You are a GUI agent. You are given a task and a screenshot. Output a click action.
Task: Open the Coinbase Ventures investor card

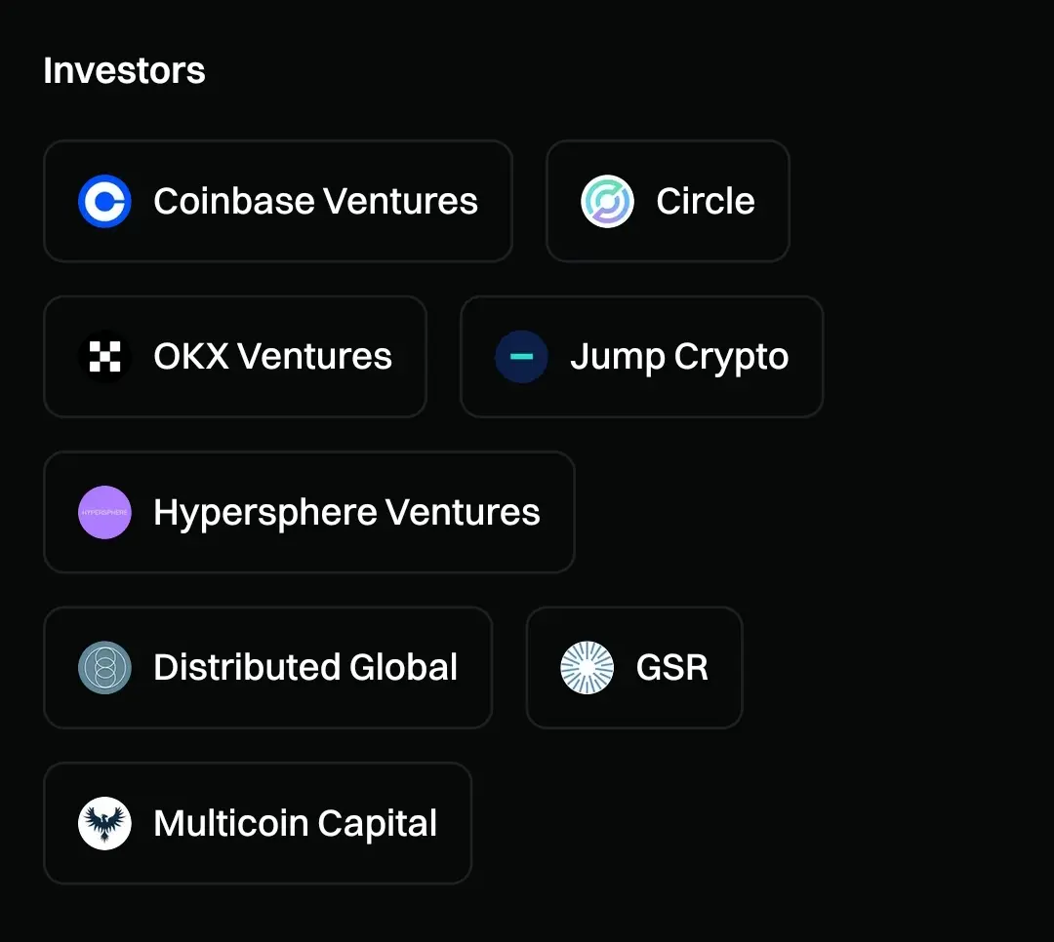[x=278, y=201]
